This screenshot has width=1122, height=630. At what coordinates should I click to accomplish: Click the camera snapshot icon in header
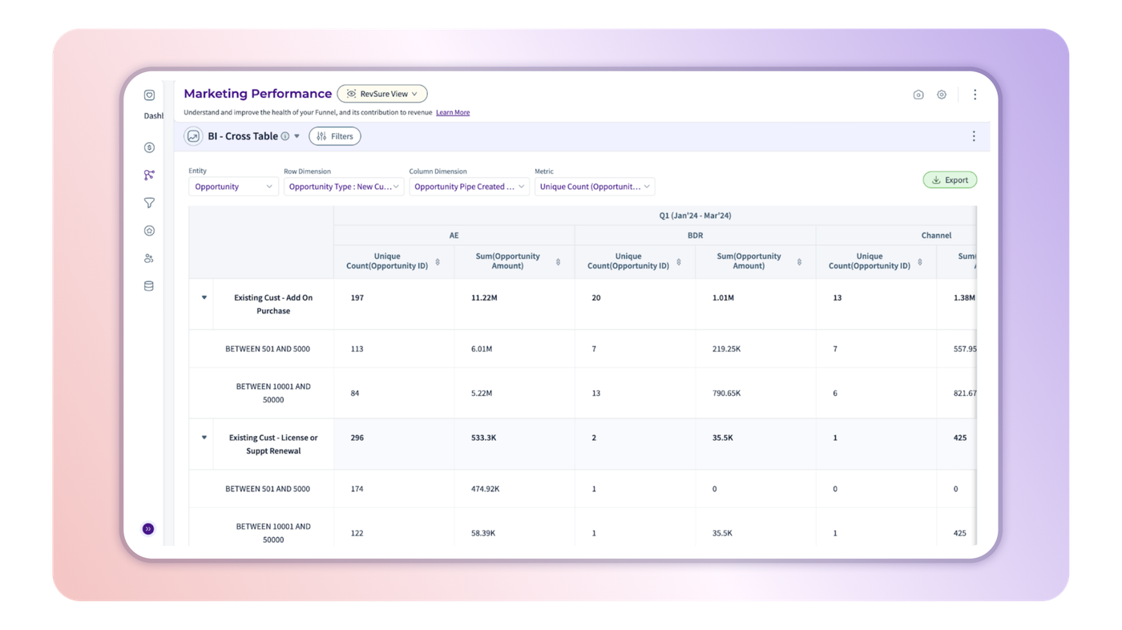click(x=918, y=95)
